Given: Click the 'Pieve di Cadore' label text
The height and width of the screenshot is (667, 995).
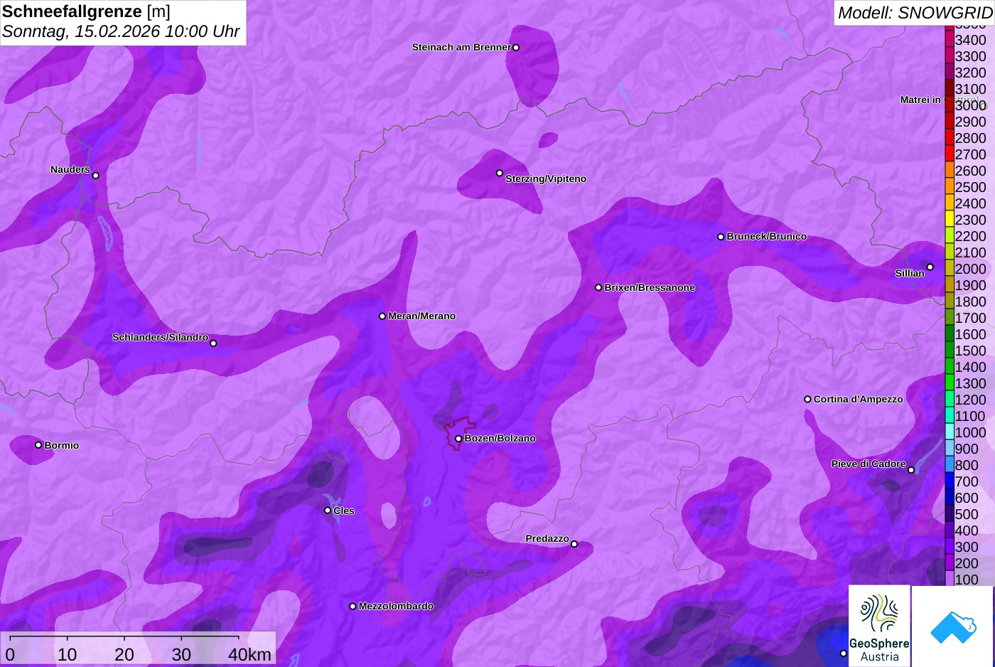Looking at the screenshot, I should [x=868, y=464].
